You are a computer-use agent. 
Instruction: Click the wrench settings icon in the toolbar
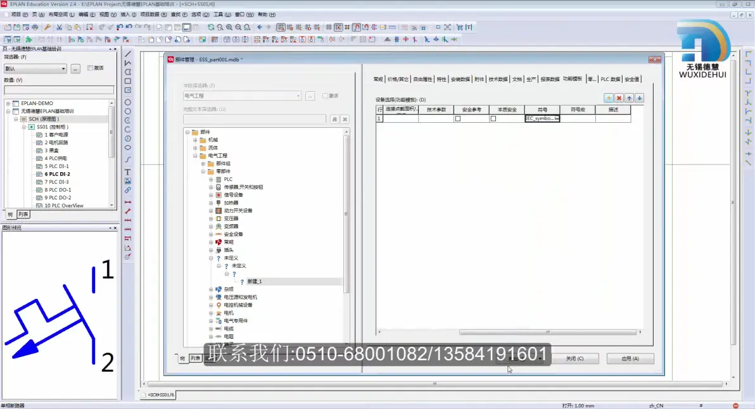coord(47,27)
